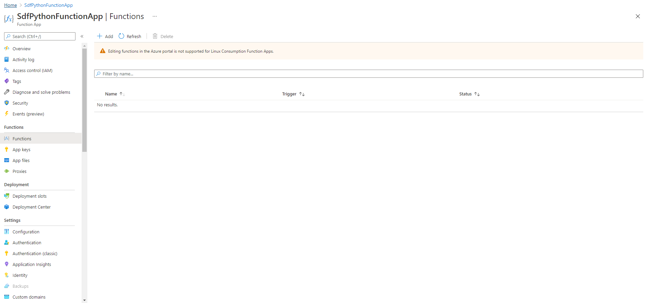Click the Custom domains icon
This screenshot has width=646, height=303.
6,297
